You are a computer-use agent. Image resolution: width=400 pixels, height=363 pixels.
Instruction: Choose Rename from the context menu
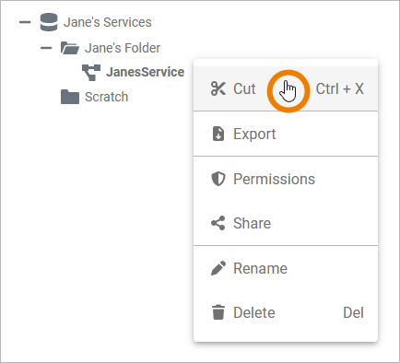(x=286, y=268)
